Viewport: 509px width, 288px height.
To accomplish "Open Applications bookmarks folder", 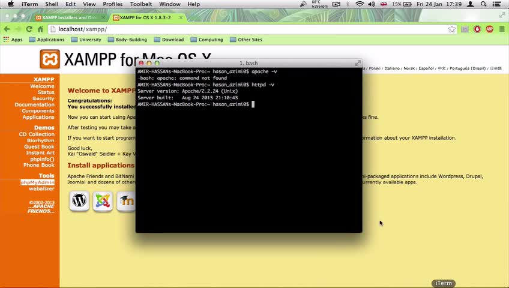I will pos(47,40).
